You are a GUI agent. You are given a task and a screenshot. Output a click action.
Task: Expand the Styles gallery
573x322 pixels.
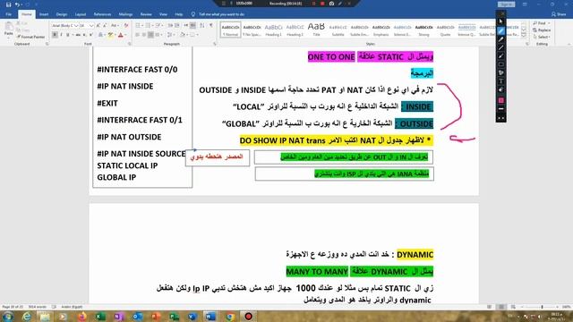(524, 35)
